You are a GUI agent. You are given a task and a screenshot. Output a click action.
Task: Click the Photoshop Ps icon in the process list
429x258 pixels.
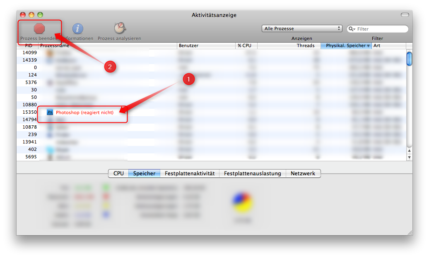click(50, 112)
